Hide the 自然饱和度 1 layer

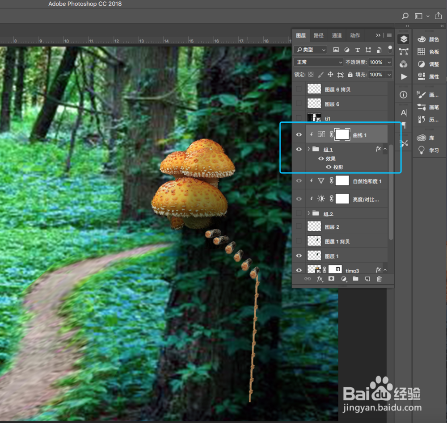pyautogui.click(x=299, y=180)
